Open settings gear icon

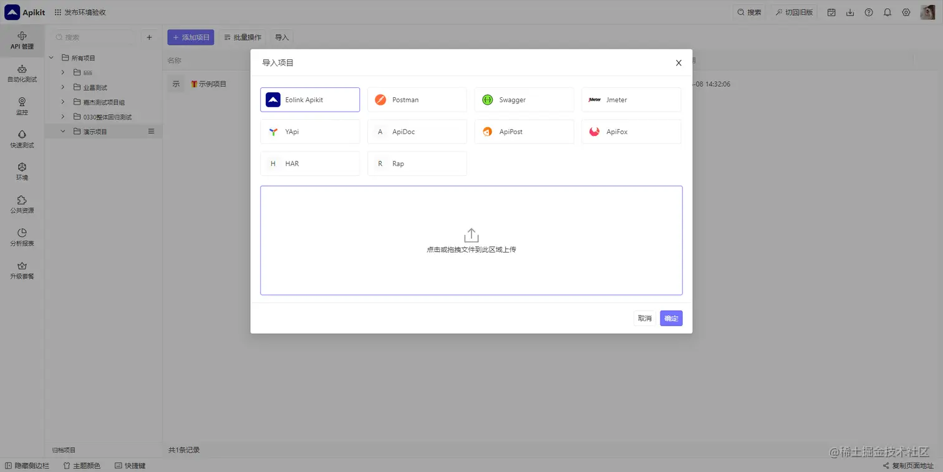click(906, 12)
